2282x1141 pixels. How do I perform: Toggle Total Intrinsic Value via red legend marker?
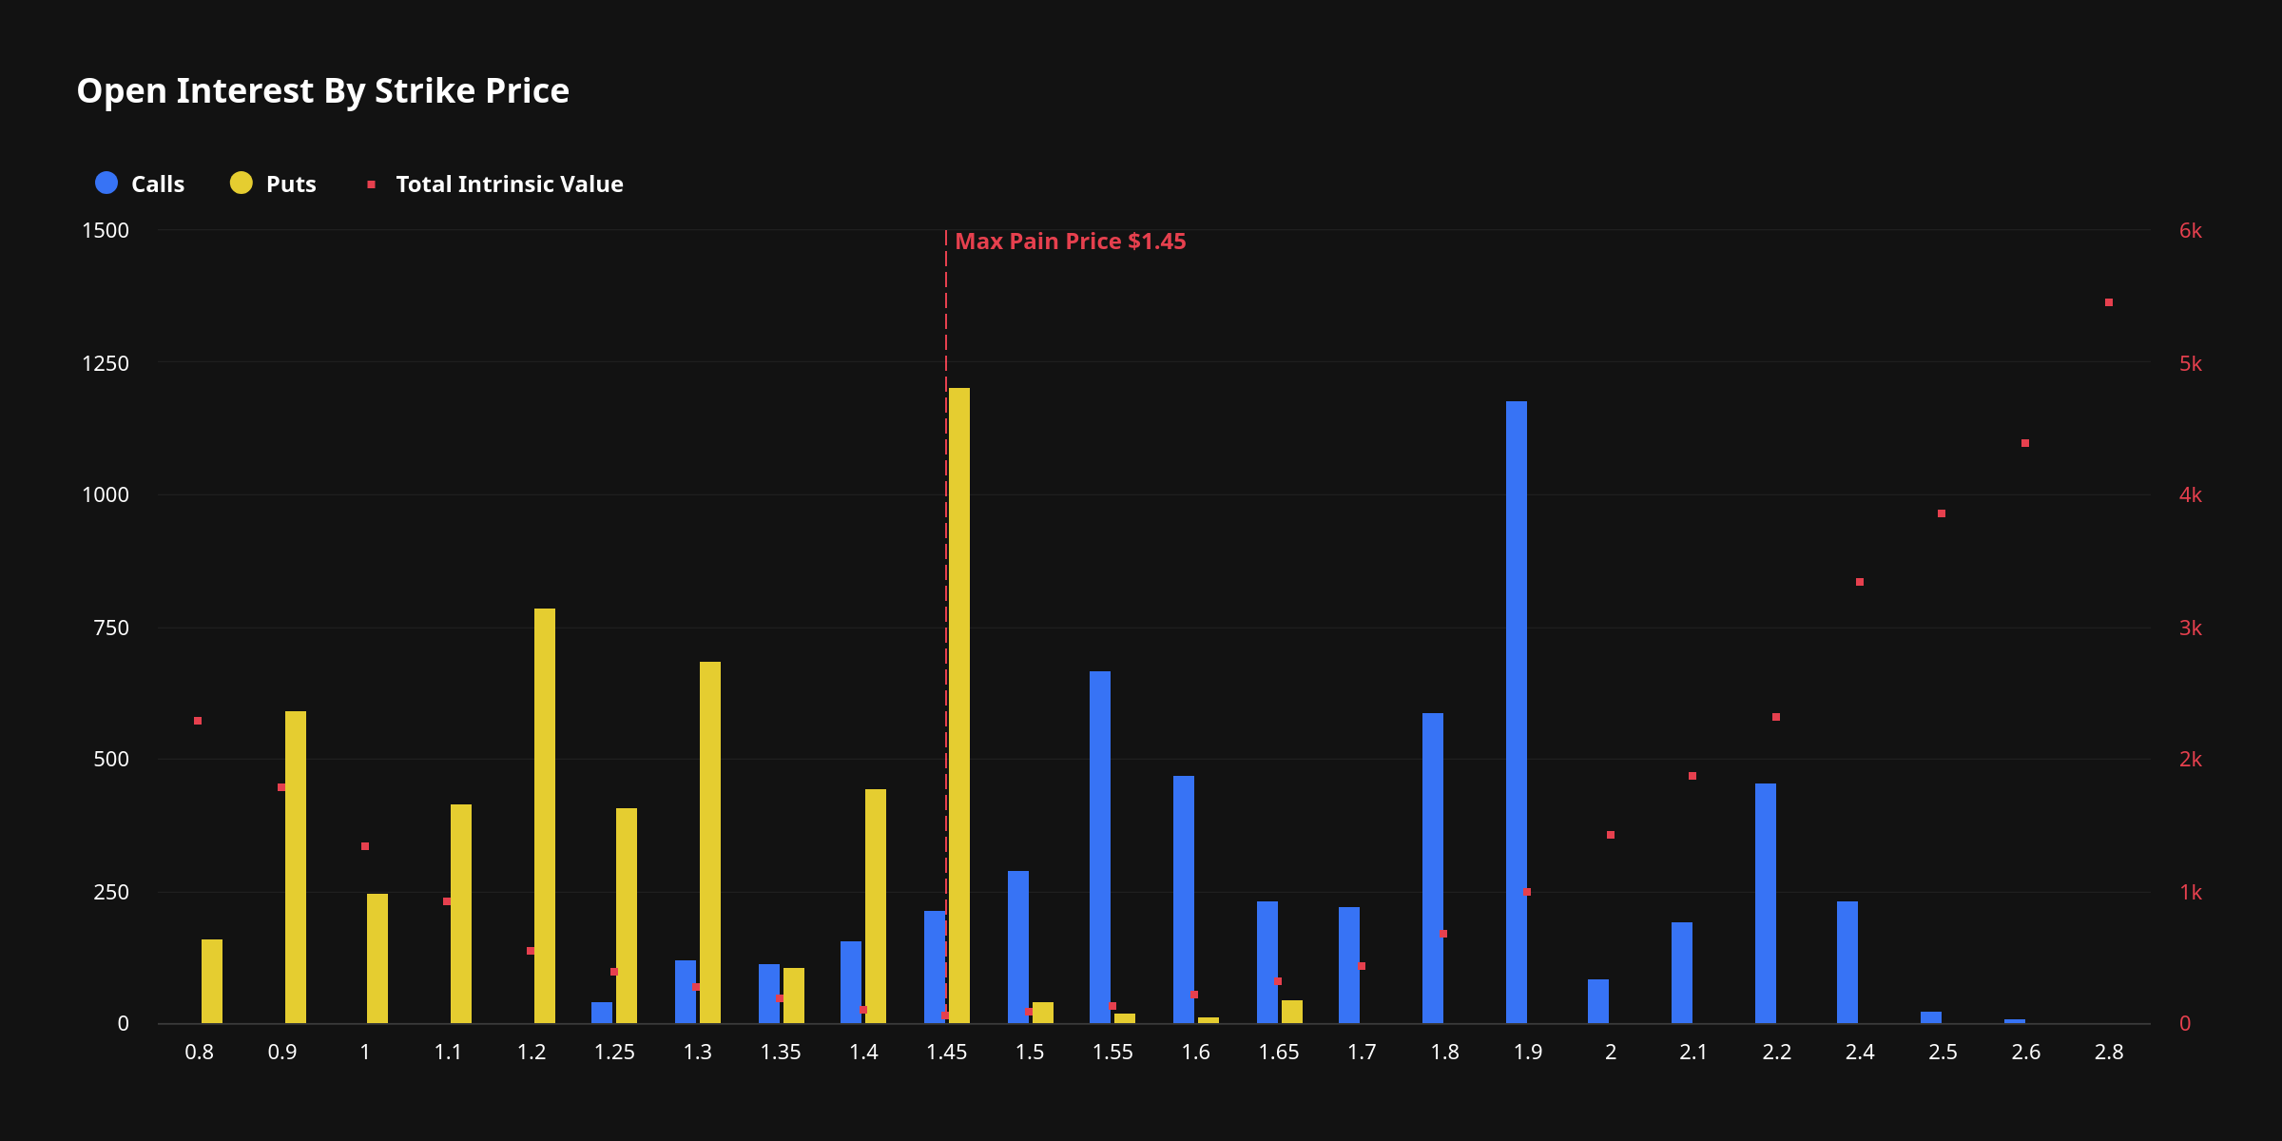(370, 183)
